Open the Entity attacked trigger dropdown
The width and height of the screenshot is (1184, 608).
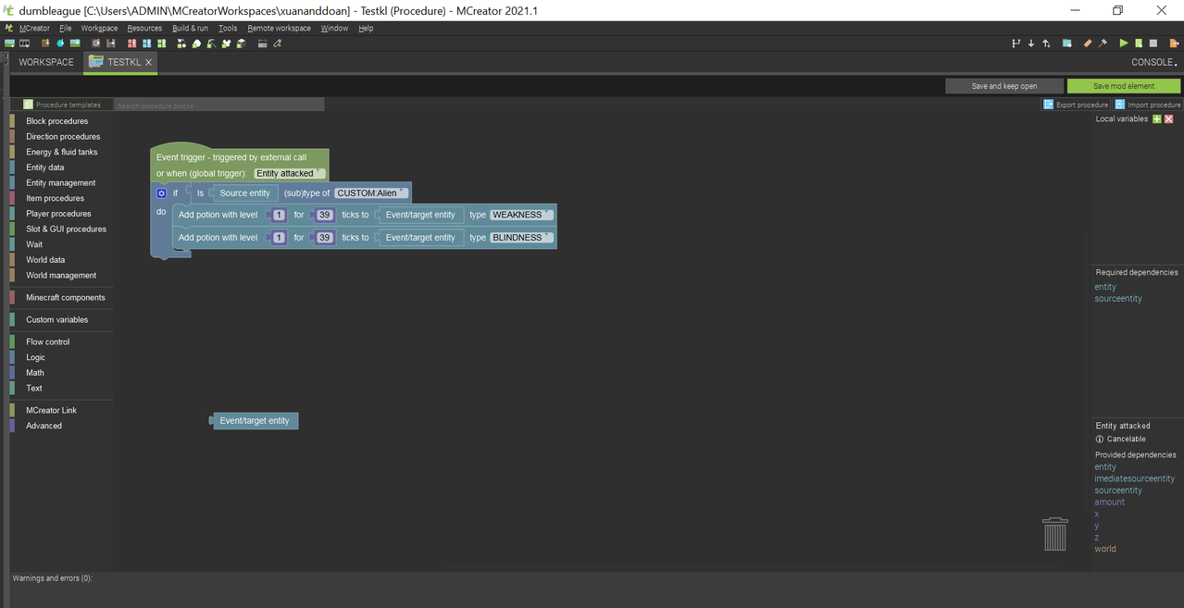[x=290, y=173]
